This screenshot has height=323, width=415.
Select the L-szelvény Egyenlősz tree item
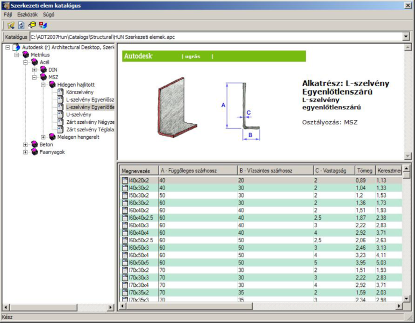click(x=90, y=100)
